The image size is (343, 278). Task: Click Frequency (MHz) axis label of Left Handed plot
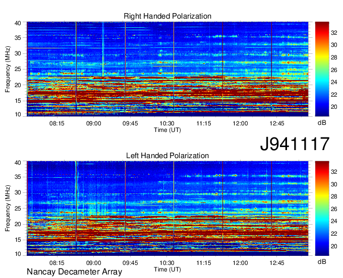(8, 208)
